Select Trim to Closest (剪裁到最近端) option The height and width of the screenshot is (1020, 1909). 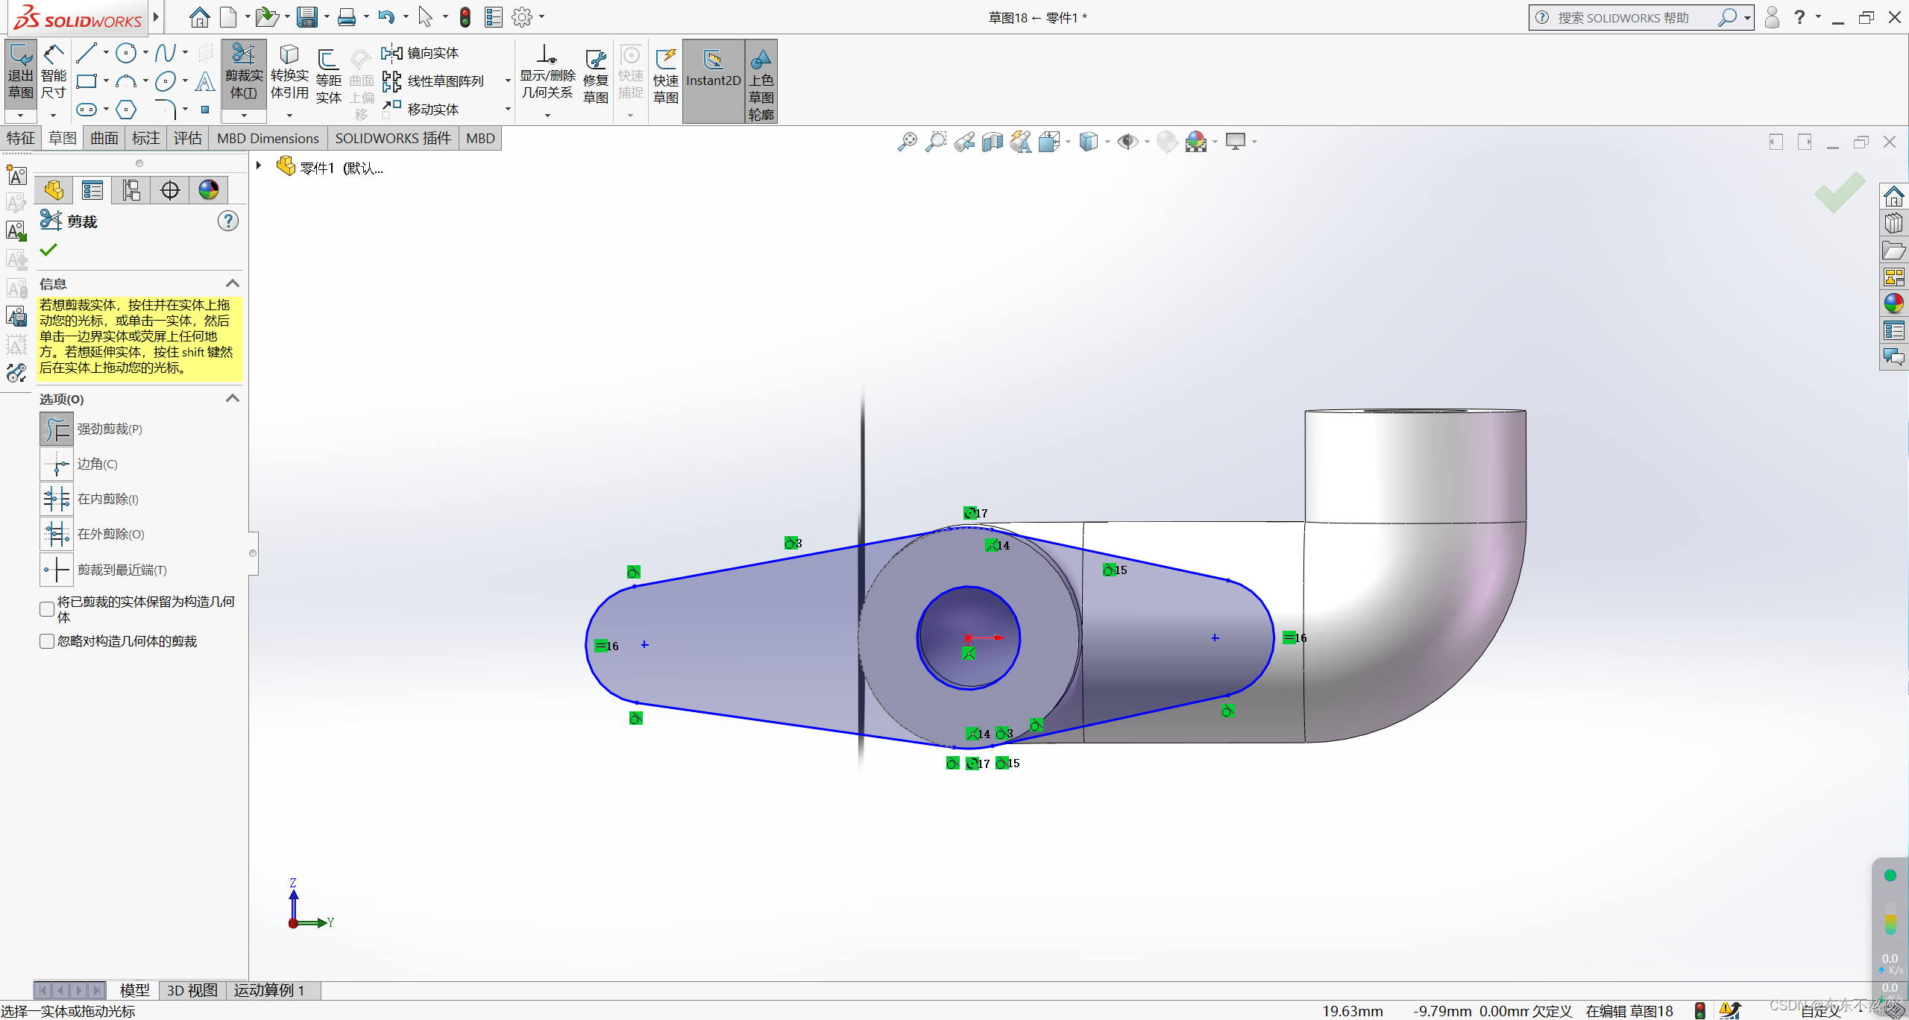click(x=57, y=570)
